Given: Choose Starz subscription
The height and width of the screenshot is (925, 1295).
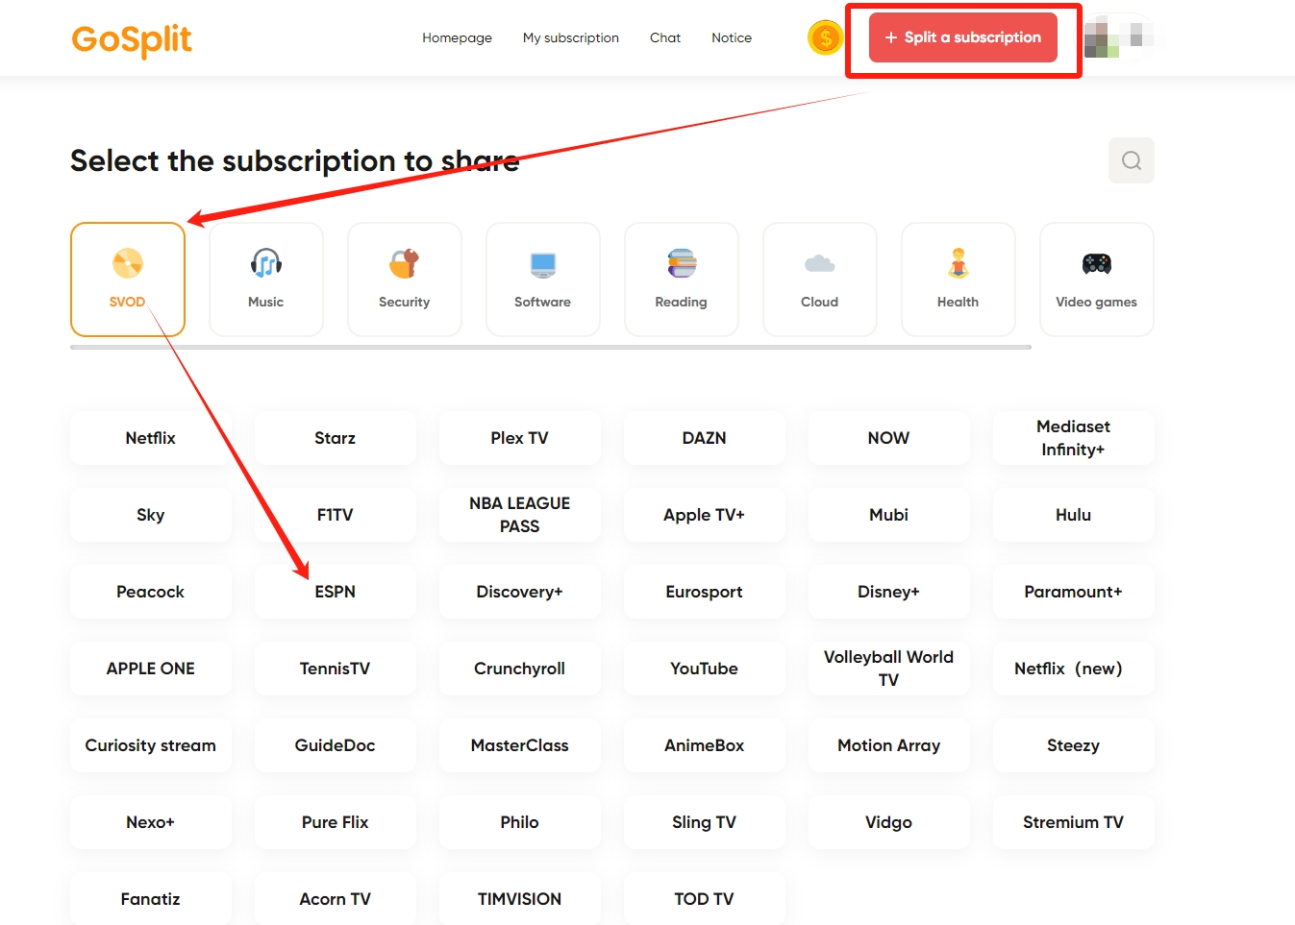Looking at the screenshot, I should pyautogui.click(x=336, y=438).
